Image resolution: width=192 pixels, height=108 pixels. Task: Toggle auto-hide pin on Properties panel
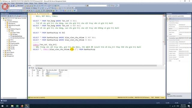click(189, 13)
